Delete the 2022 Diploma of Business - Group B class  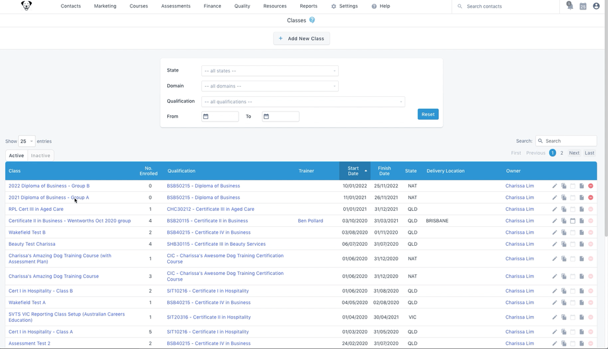click(x=590, y=186)
